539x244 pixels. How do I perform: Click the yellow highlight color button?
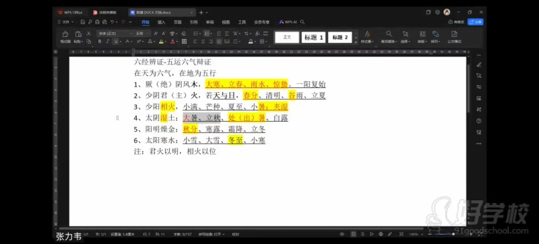[x=161, y=42]
